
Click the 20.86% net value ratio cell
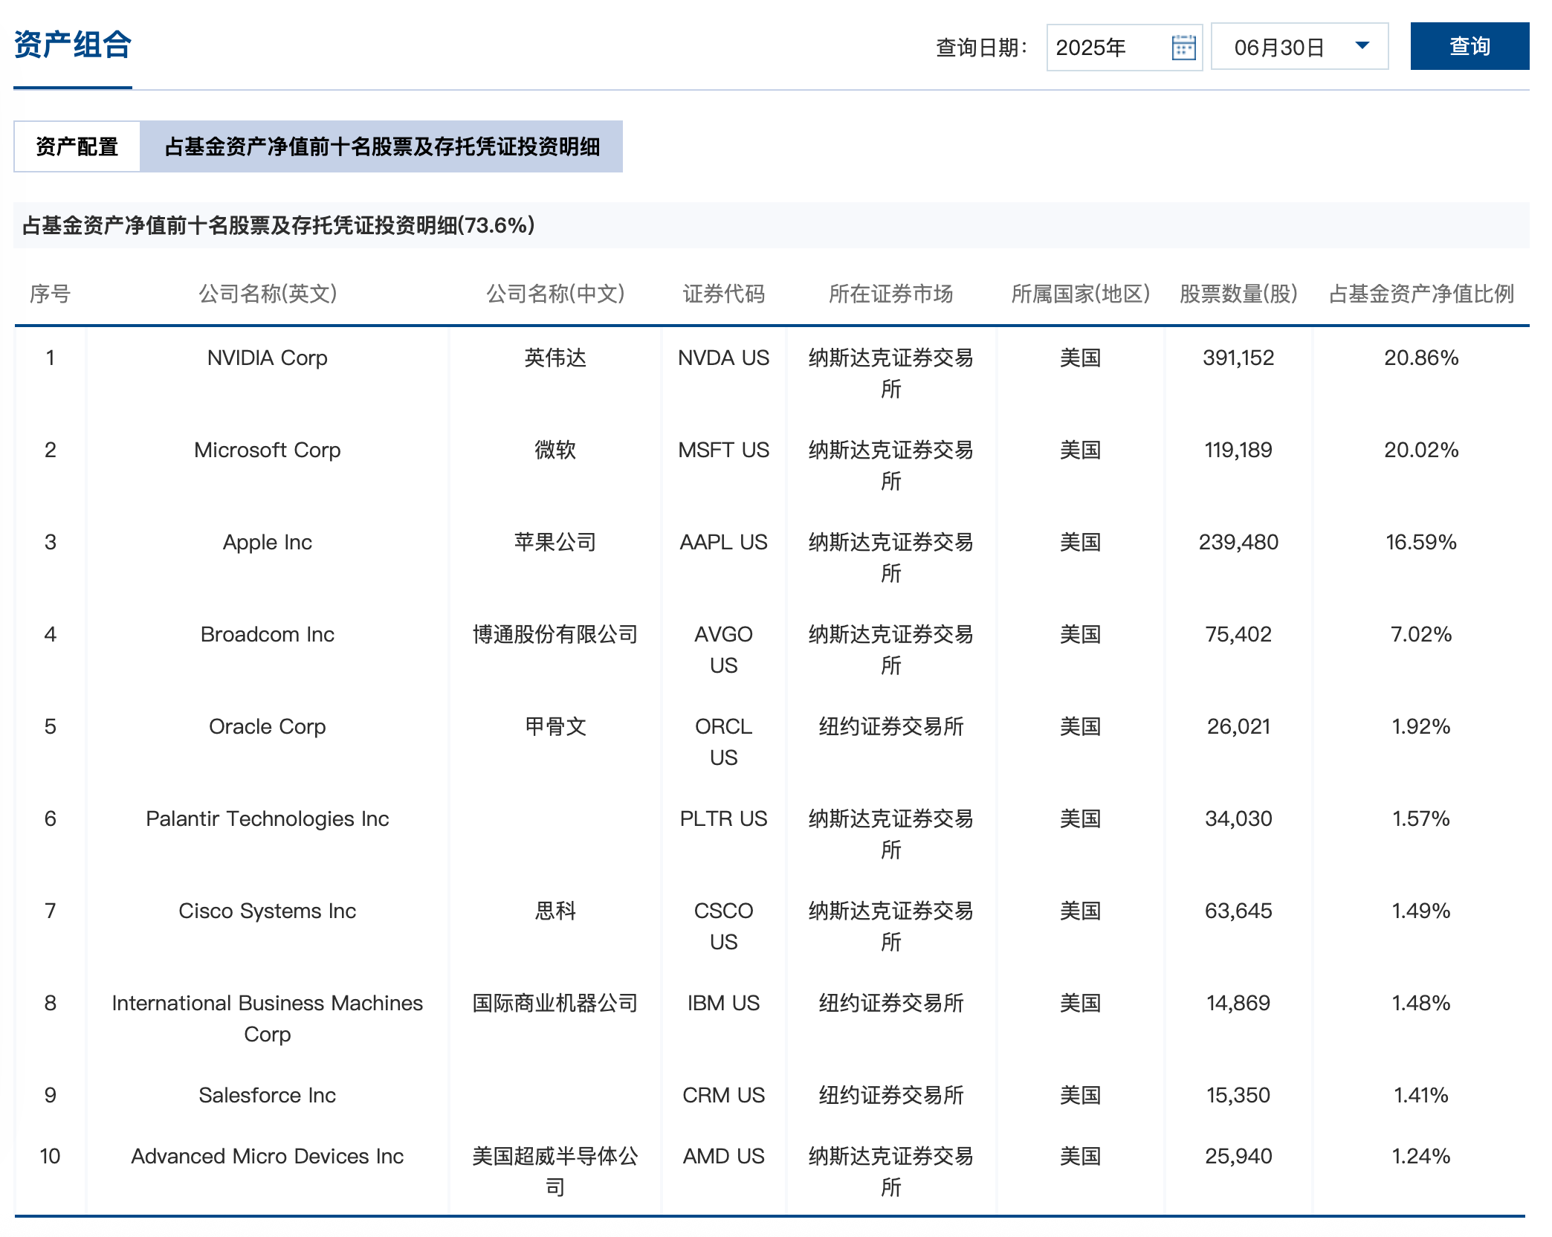coord(1420,358)
